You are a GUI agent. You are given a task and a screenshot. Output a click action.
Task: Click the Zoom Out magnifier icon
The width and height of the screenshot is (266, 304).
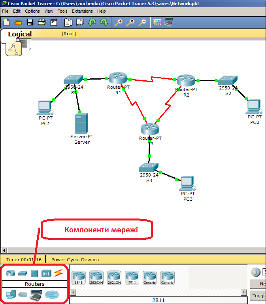point(143,22)
